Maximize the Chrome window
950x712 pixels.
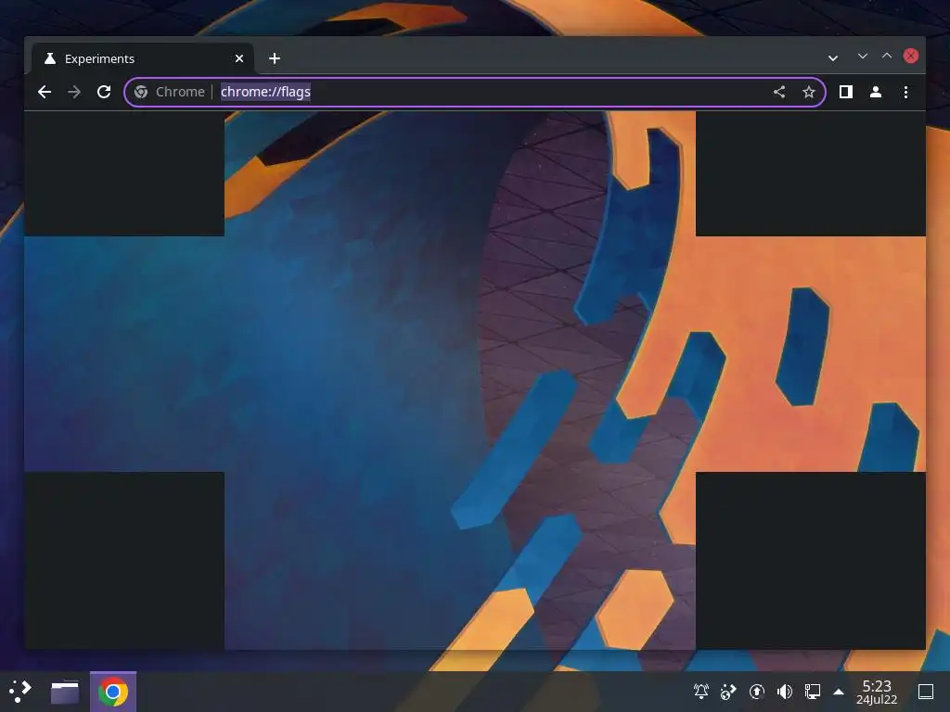tap(887, 56)
